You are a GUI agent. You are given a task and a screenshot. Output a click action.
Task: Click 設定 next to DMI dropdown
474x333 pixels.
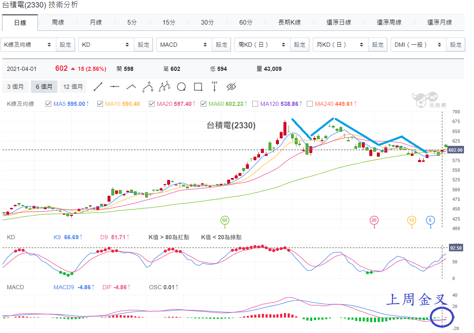[456, 45]
